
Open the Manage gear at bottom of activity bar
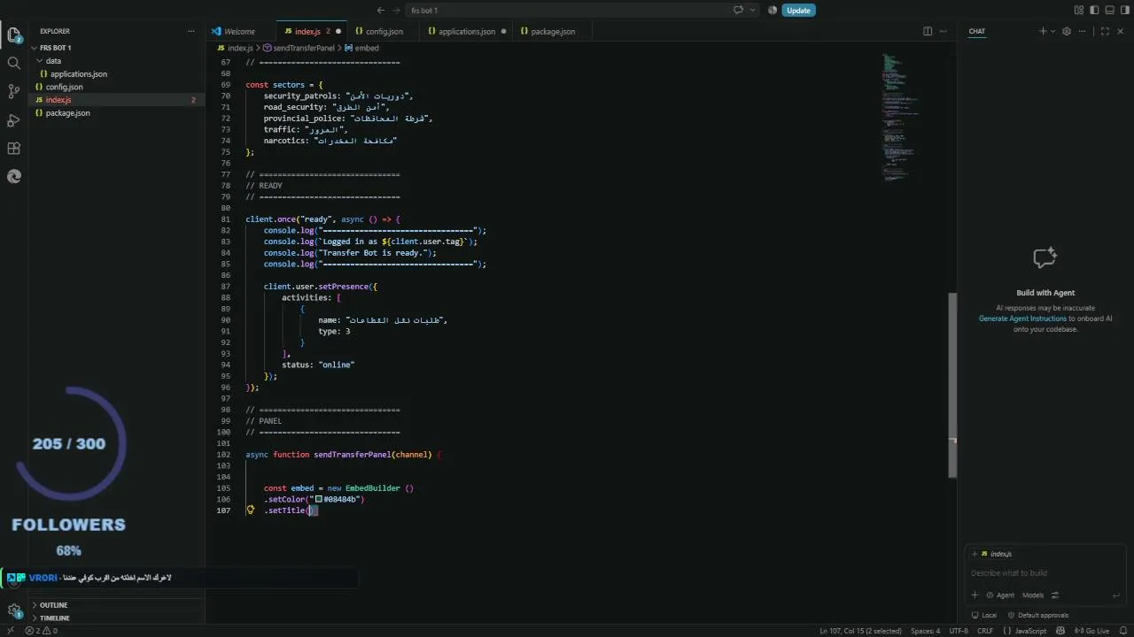14,610
